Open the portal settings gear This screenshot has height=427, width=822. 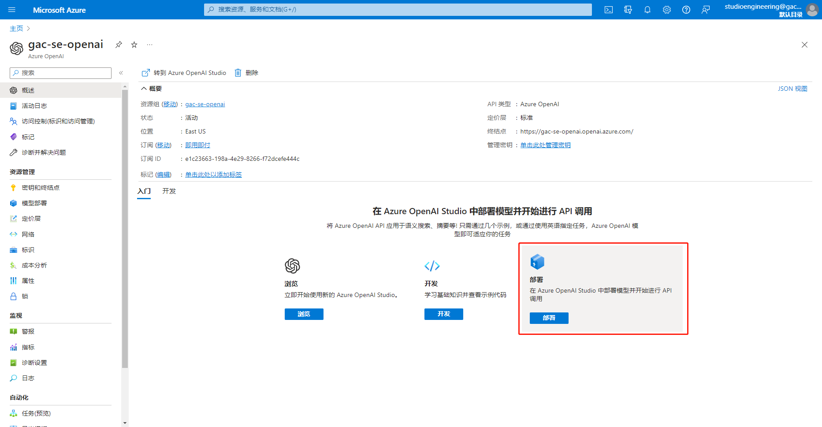[667, 10]
